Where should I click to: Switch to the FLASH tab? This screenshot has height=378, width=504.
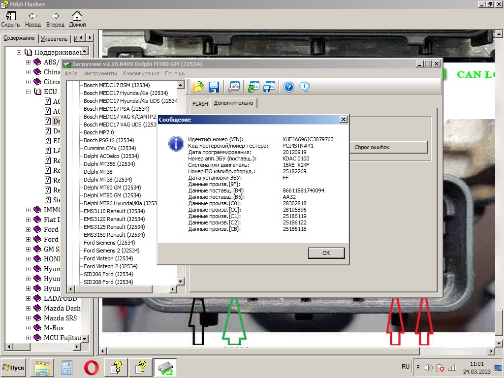coord(200,104)
